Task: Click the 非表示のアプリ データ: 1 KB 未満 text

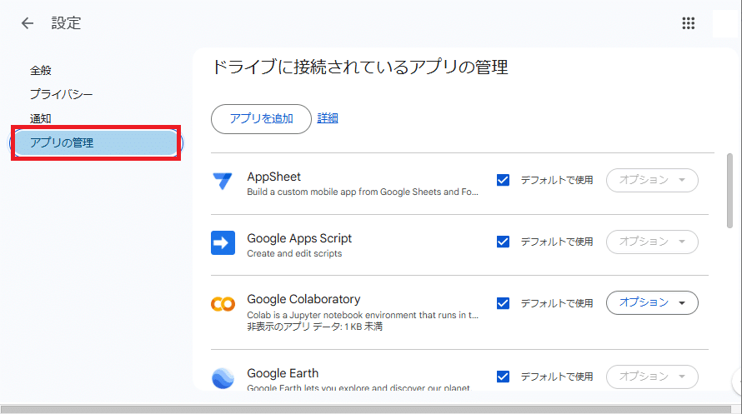Action: coord(314,327)
